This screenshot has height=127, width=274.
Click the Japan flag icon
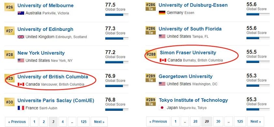click(x=162, y=108)
